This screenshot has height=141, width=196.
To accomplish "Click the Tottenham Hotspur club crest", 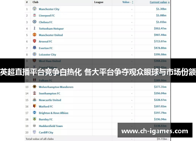I will (x=34, y=28).
